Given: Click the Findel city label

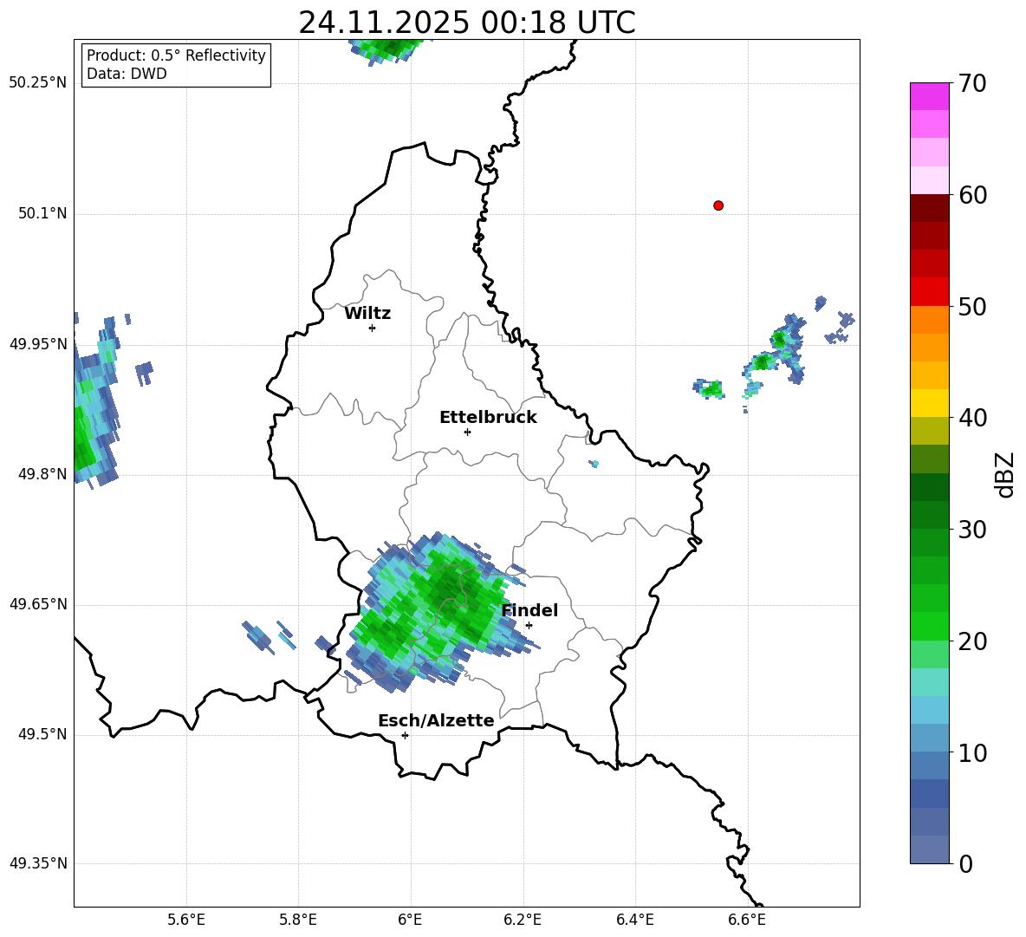Looking at the screenshot, I should (x=529, y=610).
